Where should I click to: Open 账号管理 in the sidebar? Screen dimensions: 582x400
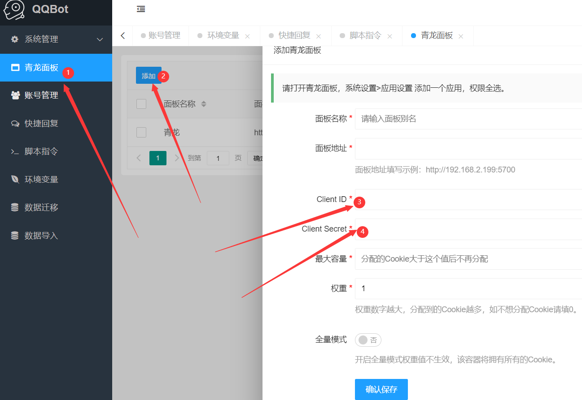tap(56, 95)
